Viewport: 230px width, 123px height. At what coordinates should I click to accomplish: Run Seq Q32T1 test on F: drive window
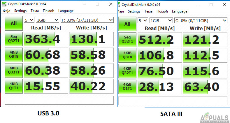14,39
